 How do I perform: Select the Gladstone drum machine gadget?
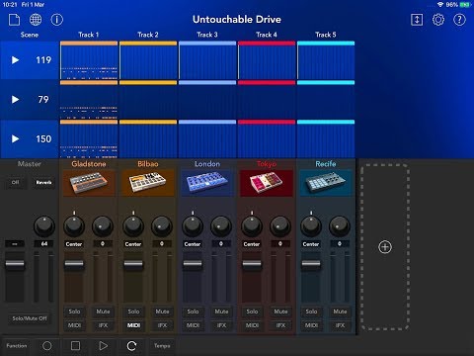click(x=89, y=183)
